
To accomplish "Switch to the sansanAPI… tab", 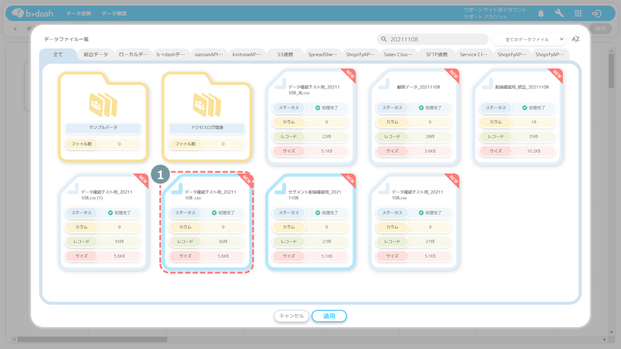I will [209, 55].
